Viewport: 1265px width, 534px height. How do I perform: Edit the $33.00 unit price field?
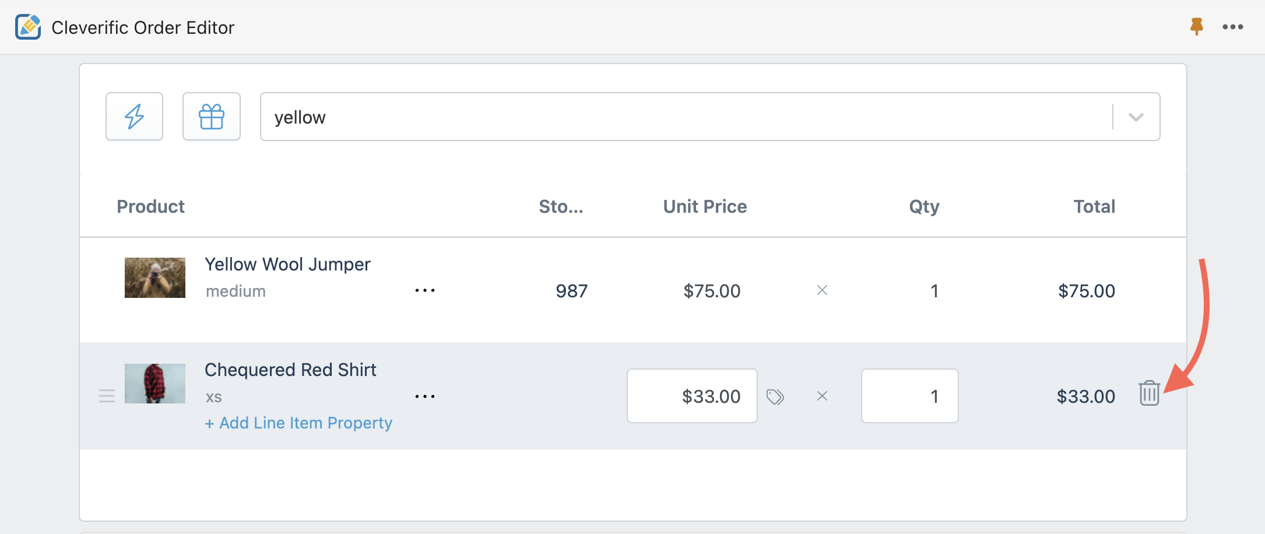(x=692, y=396)
